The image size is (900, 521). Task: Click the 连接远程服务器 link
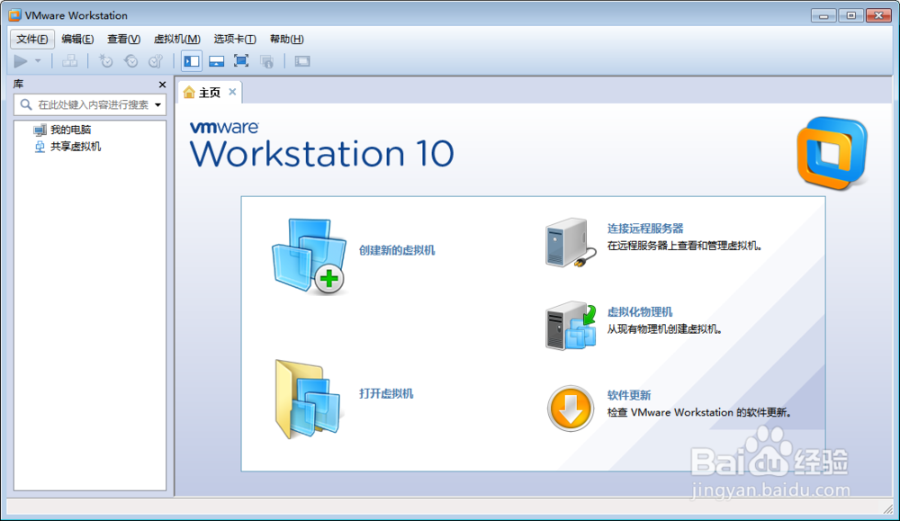(x=645, y=229)
